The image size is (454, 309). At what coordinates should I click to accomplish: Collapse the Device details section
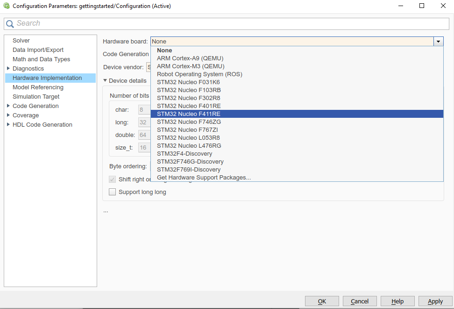[105, 80]
